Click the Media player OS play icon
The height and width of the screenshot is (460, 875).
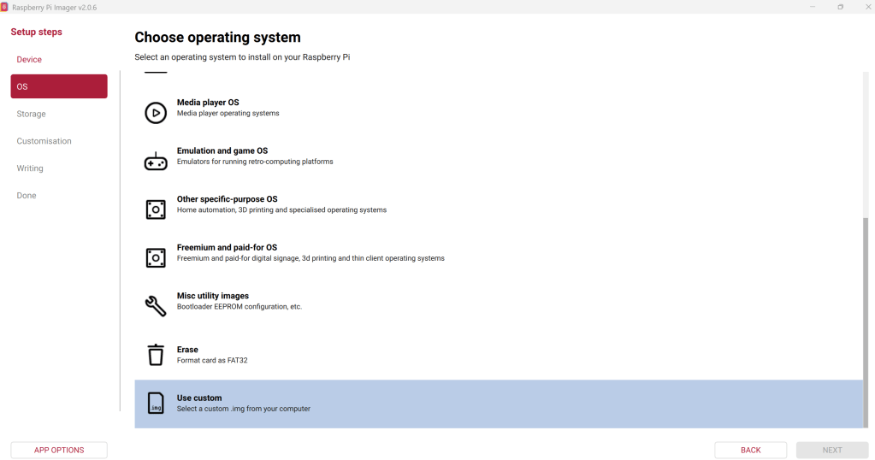pos(156,113)
